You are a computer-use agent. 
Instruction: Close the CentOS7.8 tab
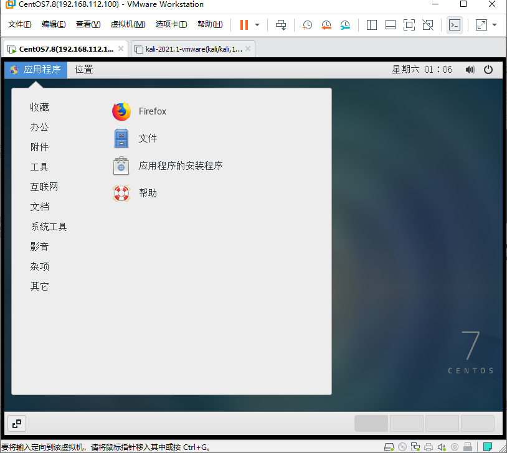coord(121,49)
